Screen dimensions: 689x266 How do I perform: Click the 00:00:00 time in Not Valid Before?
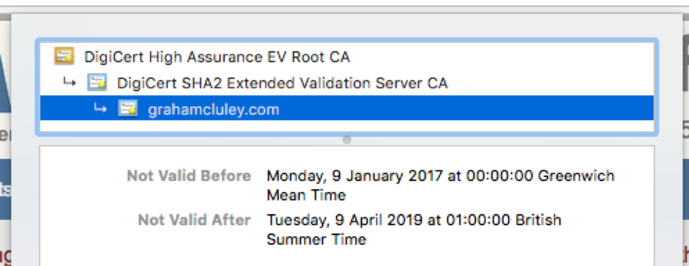point(499,176)
